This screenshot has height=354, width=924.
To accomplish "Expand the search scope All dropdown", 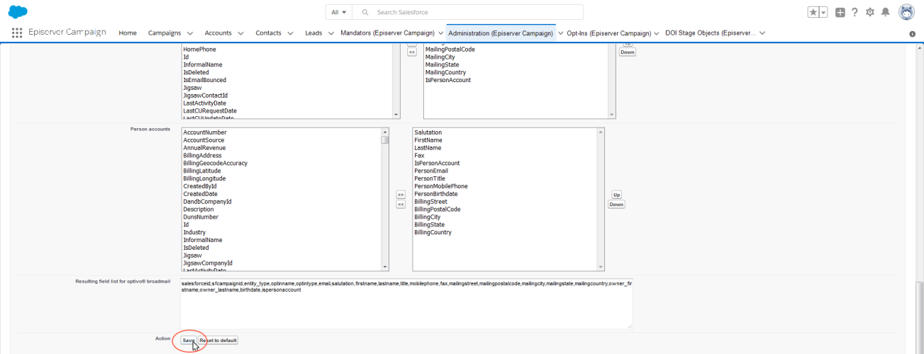I will coord(339,12).
